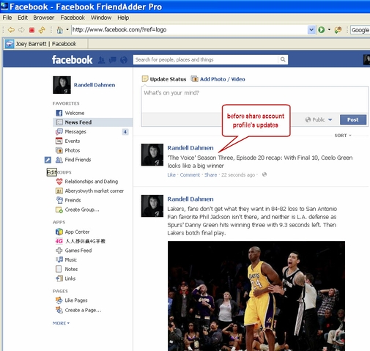This screenshot has height=351, width=370.
Task: Open Randell Dahmen profile link in sidebar
Action: tap(95, 85)
